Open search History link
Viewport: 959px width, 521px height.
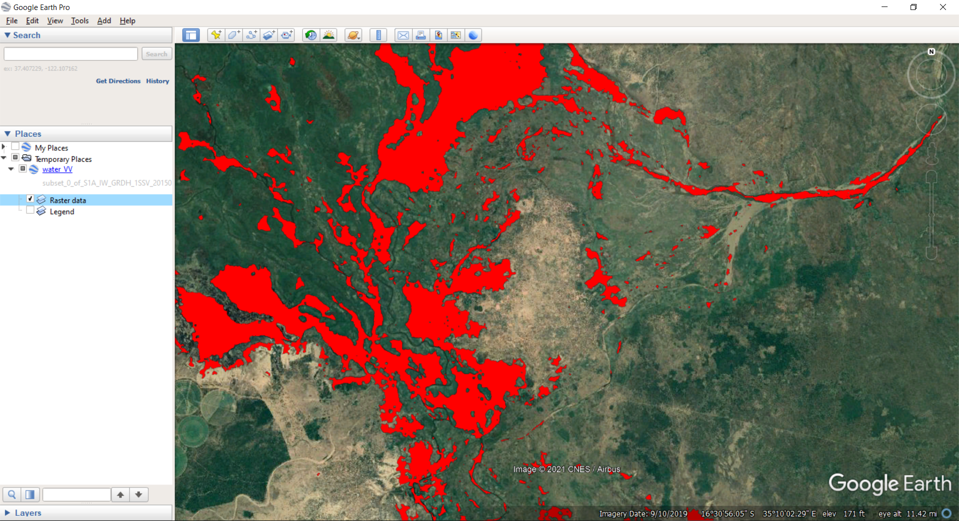click(158, 81)
